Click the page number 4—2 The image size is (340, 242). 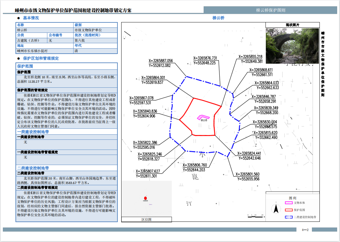coord(305,230)
